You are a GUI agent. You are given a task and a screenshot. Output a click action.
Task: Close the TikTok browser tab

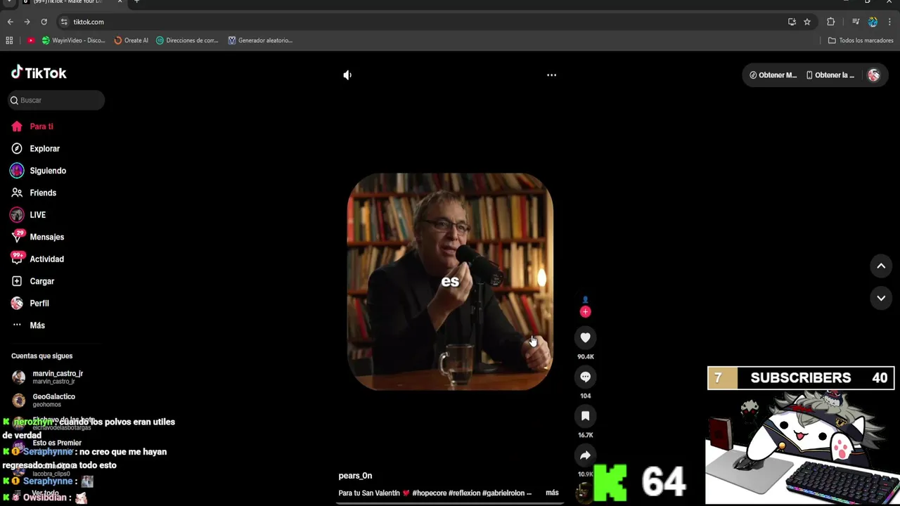[x=120, y=1]
